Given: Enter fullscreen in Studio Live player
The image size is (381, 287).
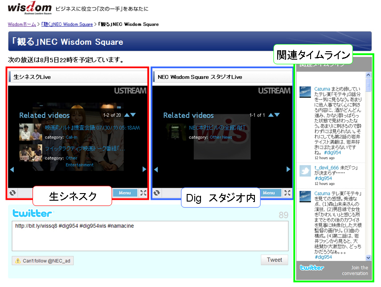Looking at the screenshot, I should (x=287, y=193).
